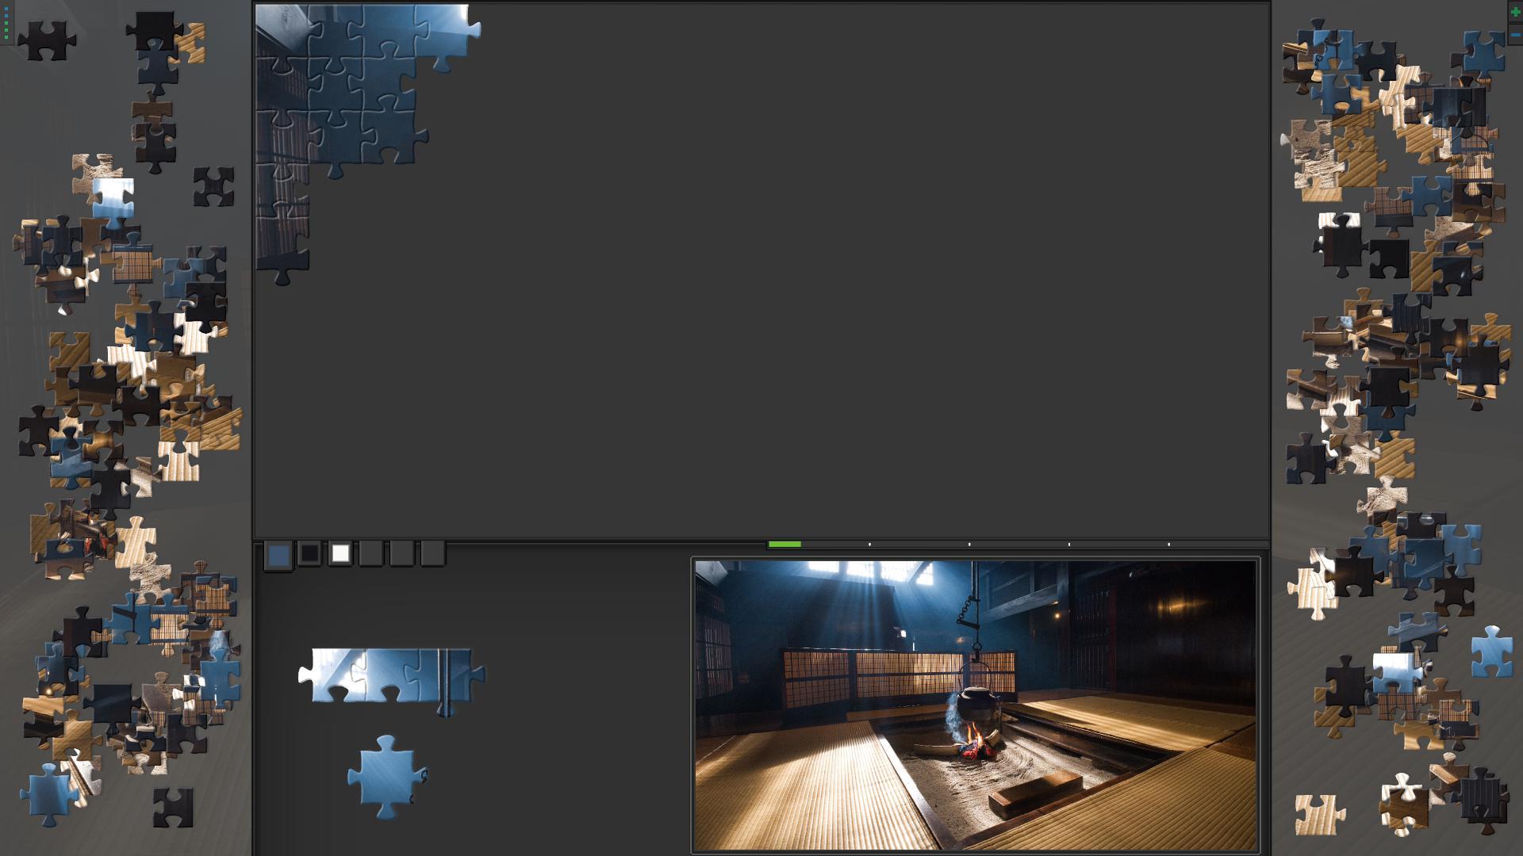
Task: Click the first progress bar milestone tick
Action: coord(869,545)
